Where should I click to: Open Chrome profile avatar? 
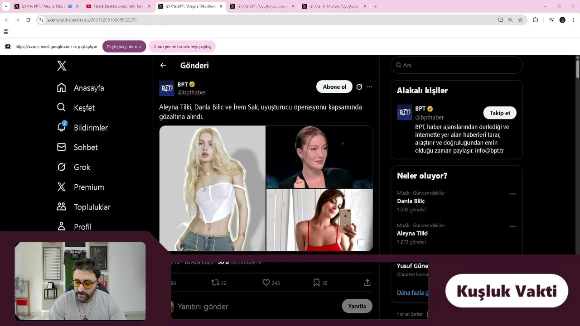pyautogui.click(x=562, y=20)
